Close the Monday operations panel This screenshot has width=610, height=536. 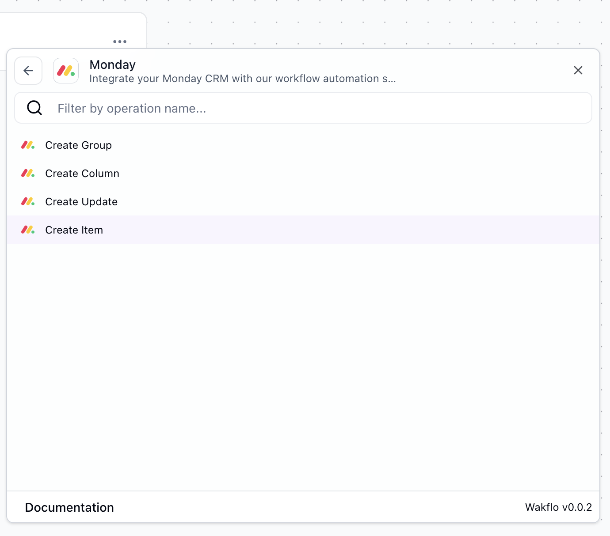click(x=578, y=71)
